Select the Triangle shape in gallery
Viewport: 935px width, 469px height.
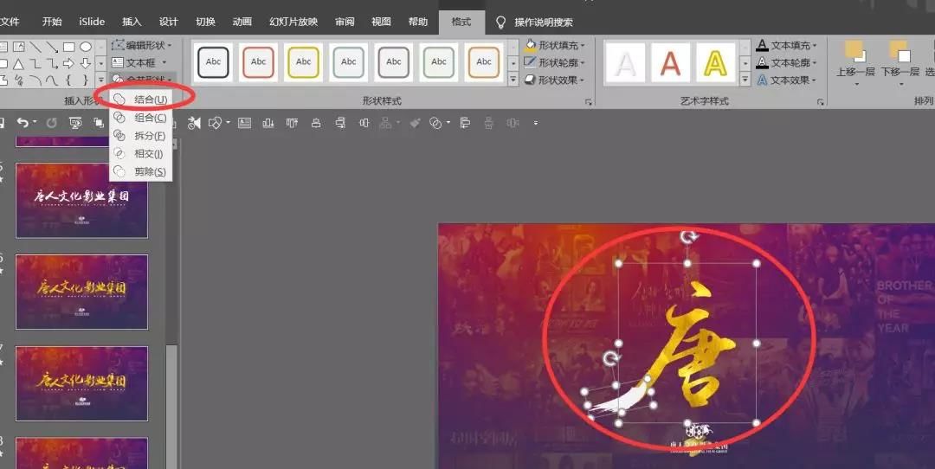click(18, 64)
